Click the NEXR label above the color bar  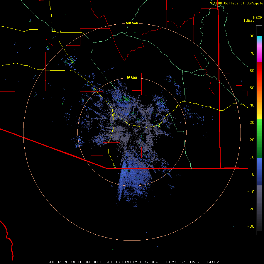click(x=258, y=18)
